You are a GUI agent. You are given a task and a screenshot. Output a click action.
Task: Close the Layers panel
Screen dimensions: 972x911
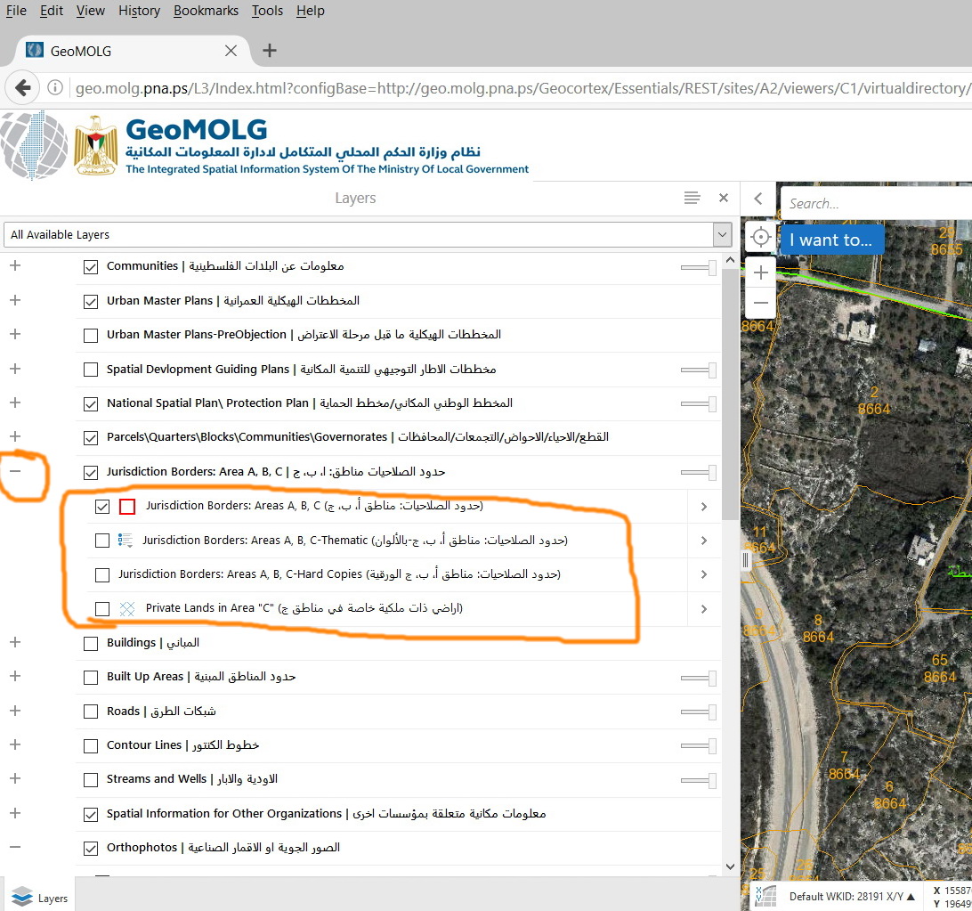pos(724,198)
